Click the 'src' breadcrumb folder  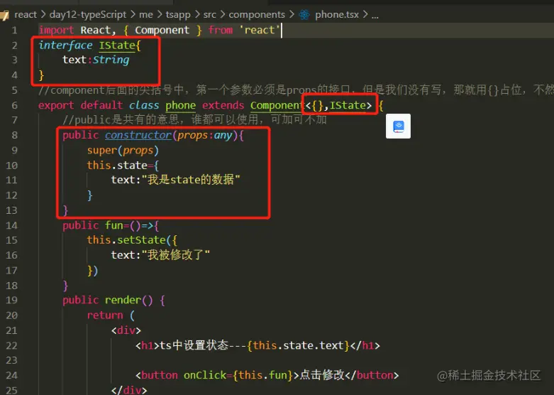pos(209,14)
